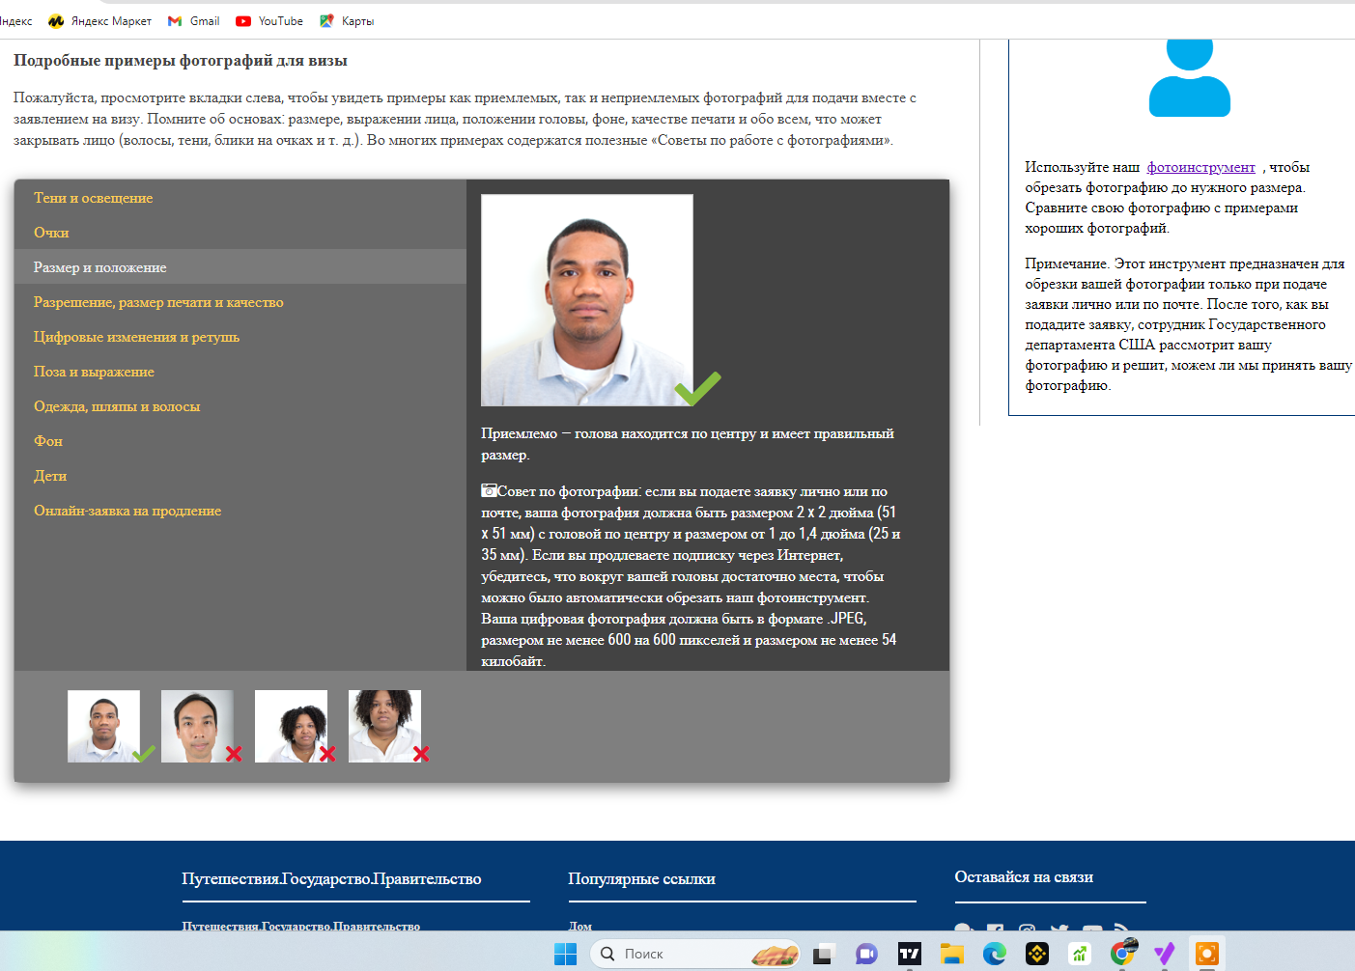Switch to Google Chrome in the taskbar
The image size is (1355, 971).
(1122, 955)
